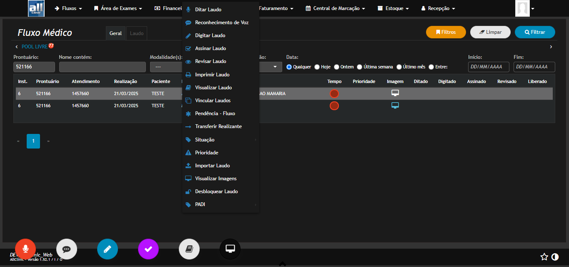Screen dimensions: 569x267
Task: Choose the Entre date radio button
Action: tap(431, 67)
